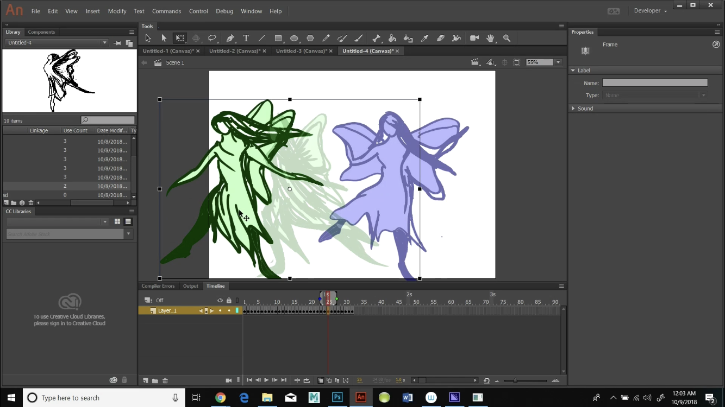
Task: Expand the Sound section in Properties
Action: tap(585, 108)
